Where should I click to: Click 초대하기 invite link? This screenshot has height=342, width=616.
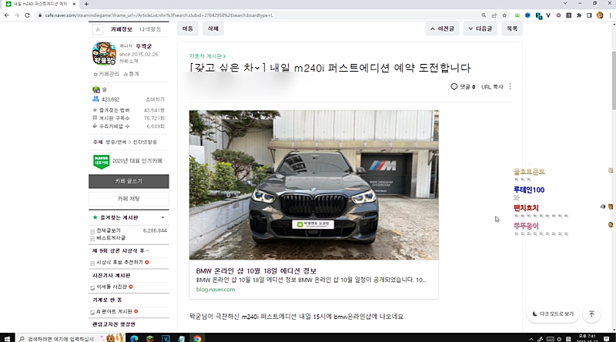pyautogui.click(x=156, y=99)
